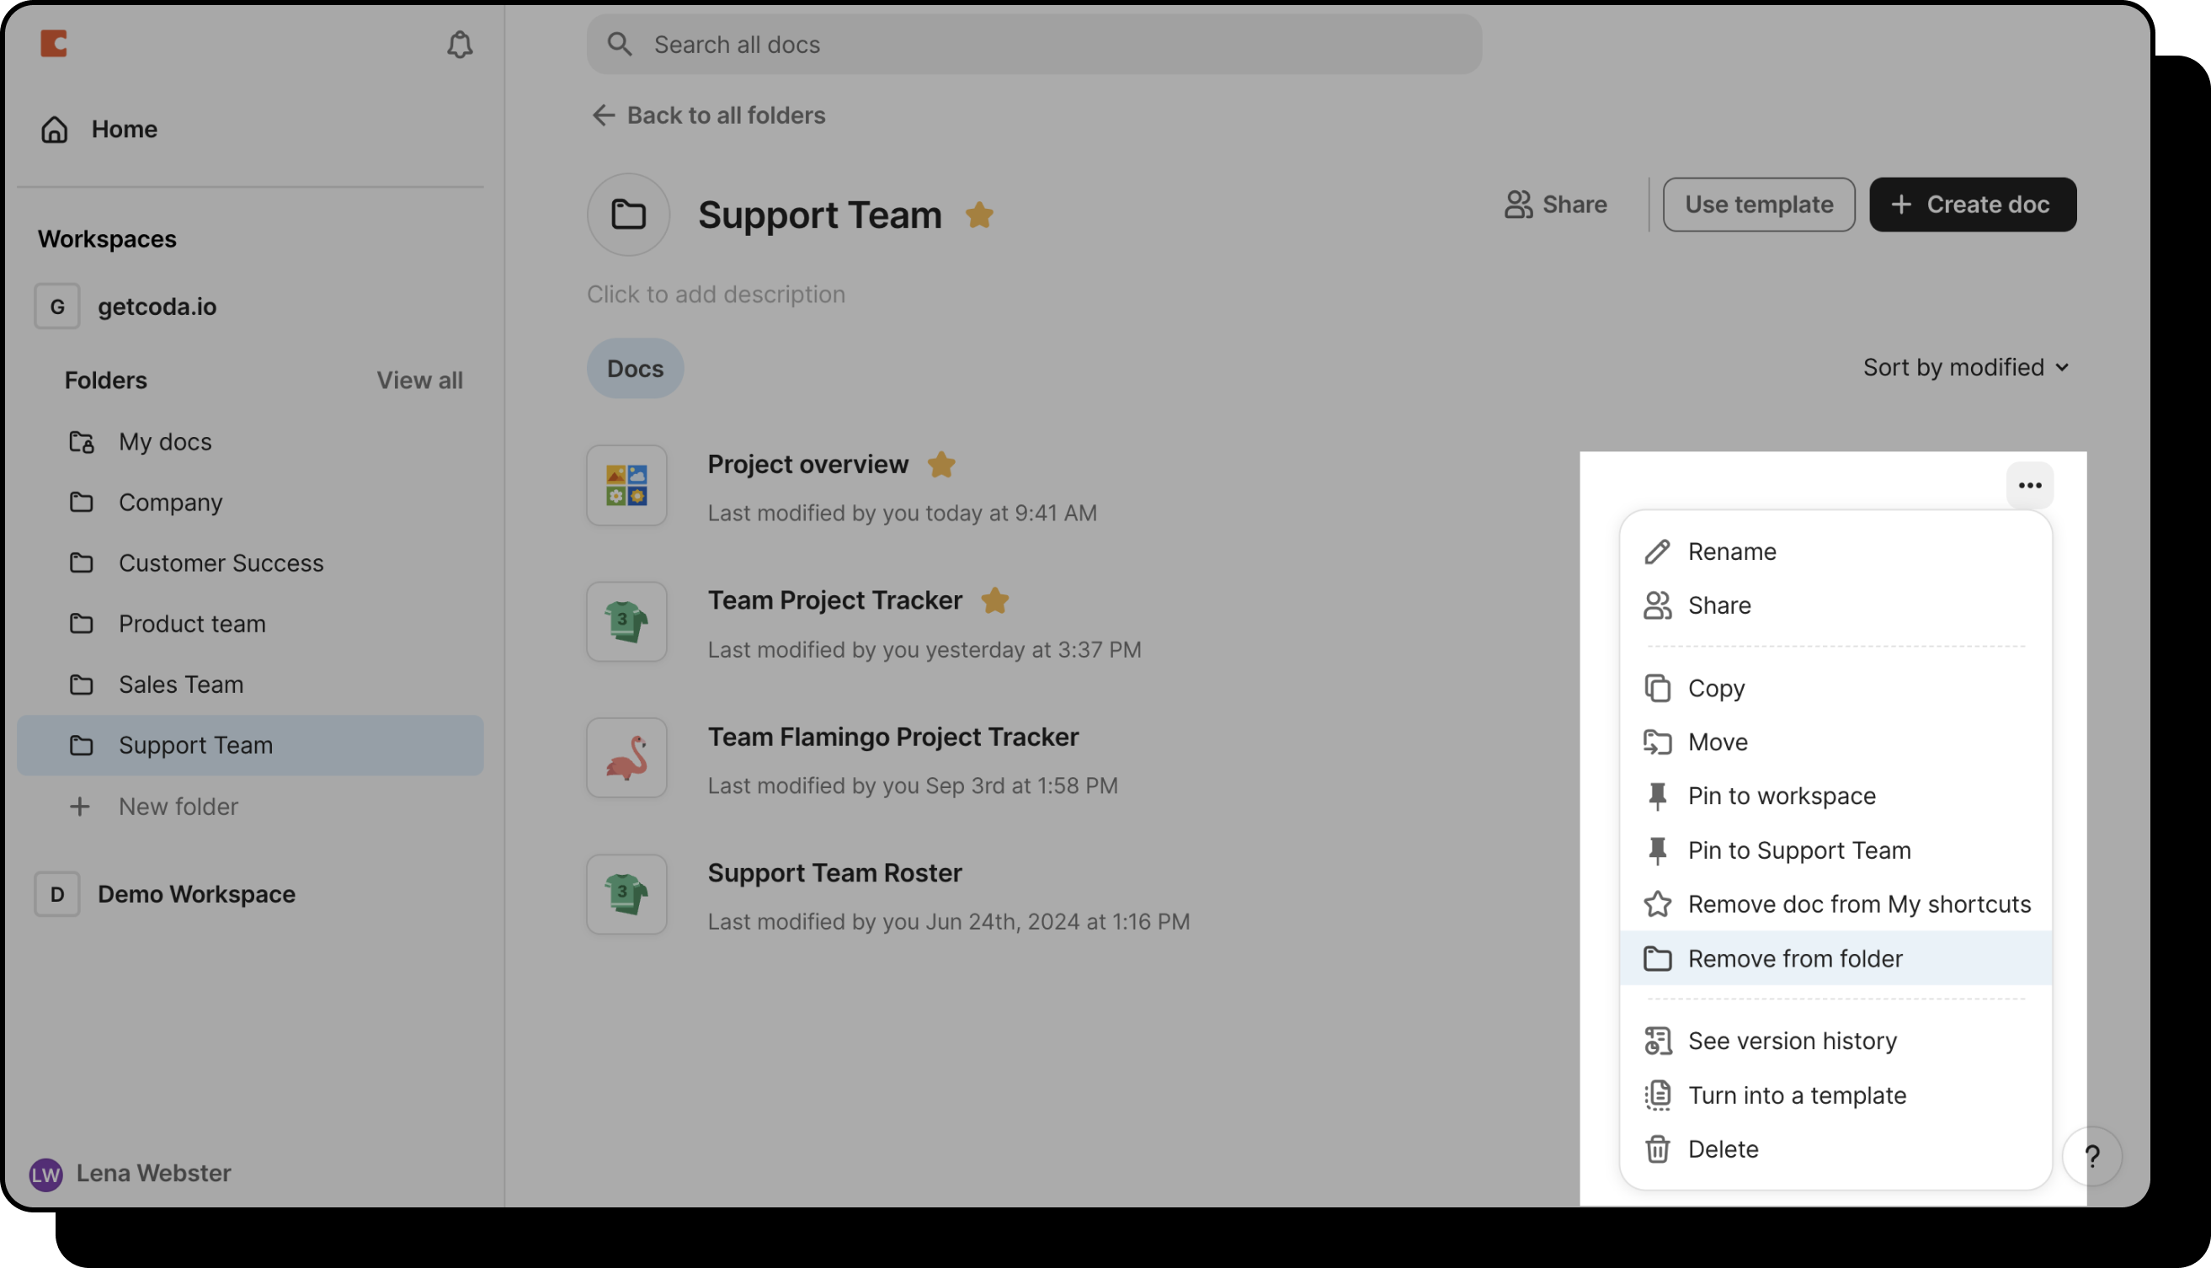2211x1268 pixels.
Task: Click to add description field
Action: click(716, 295)
